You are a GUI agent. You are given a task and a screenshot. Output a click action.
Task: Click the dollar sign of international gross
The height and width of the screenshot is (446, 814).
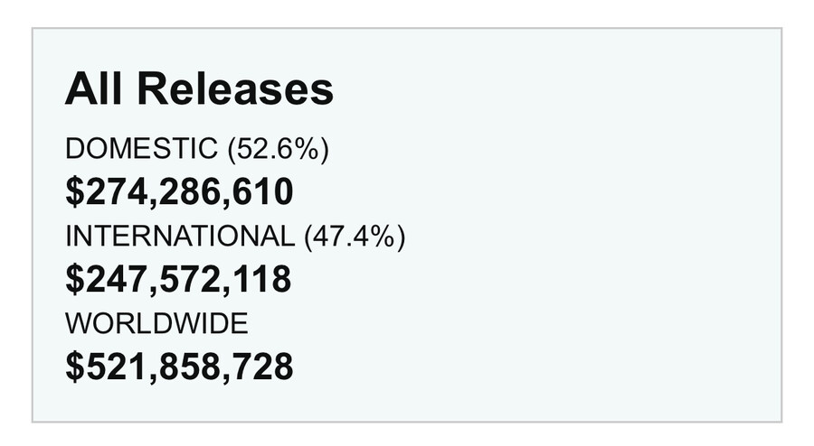pos(73,280)
